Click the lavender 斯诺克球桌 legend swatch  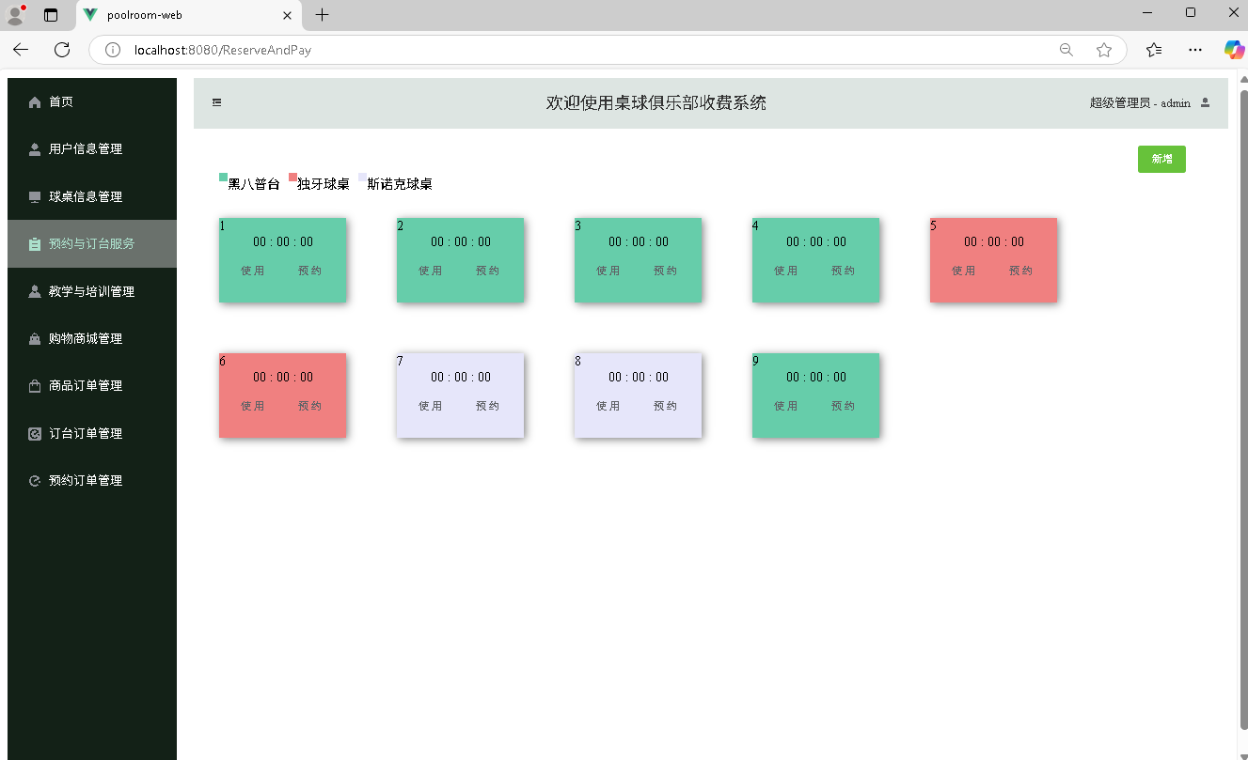tap(362, 177)
